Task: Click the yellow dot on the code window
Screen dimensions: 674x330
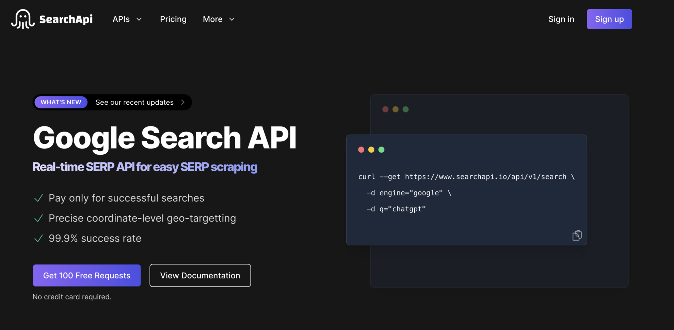Action: tap(371, 150)
